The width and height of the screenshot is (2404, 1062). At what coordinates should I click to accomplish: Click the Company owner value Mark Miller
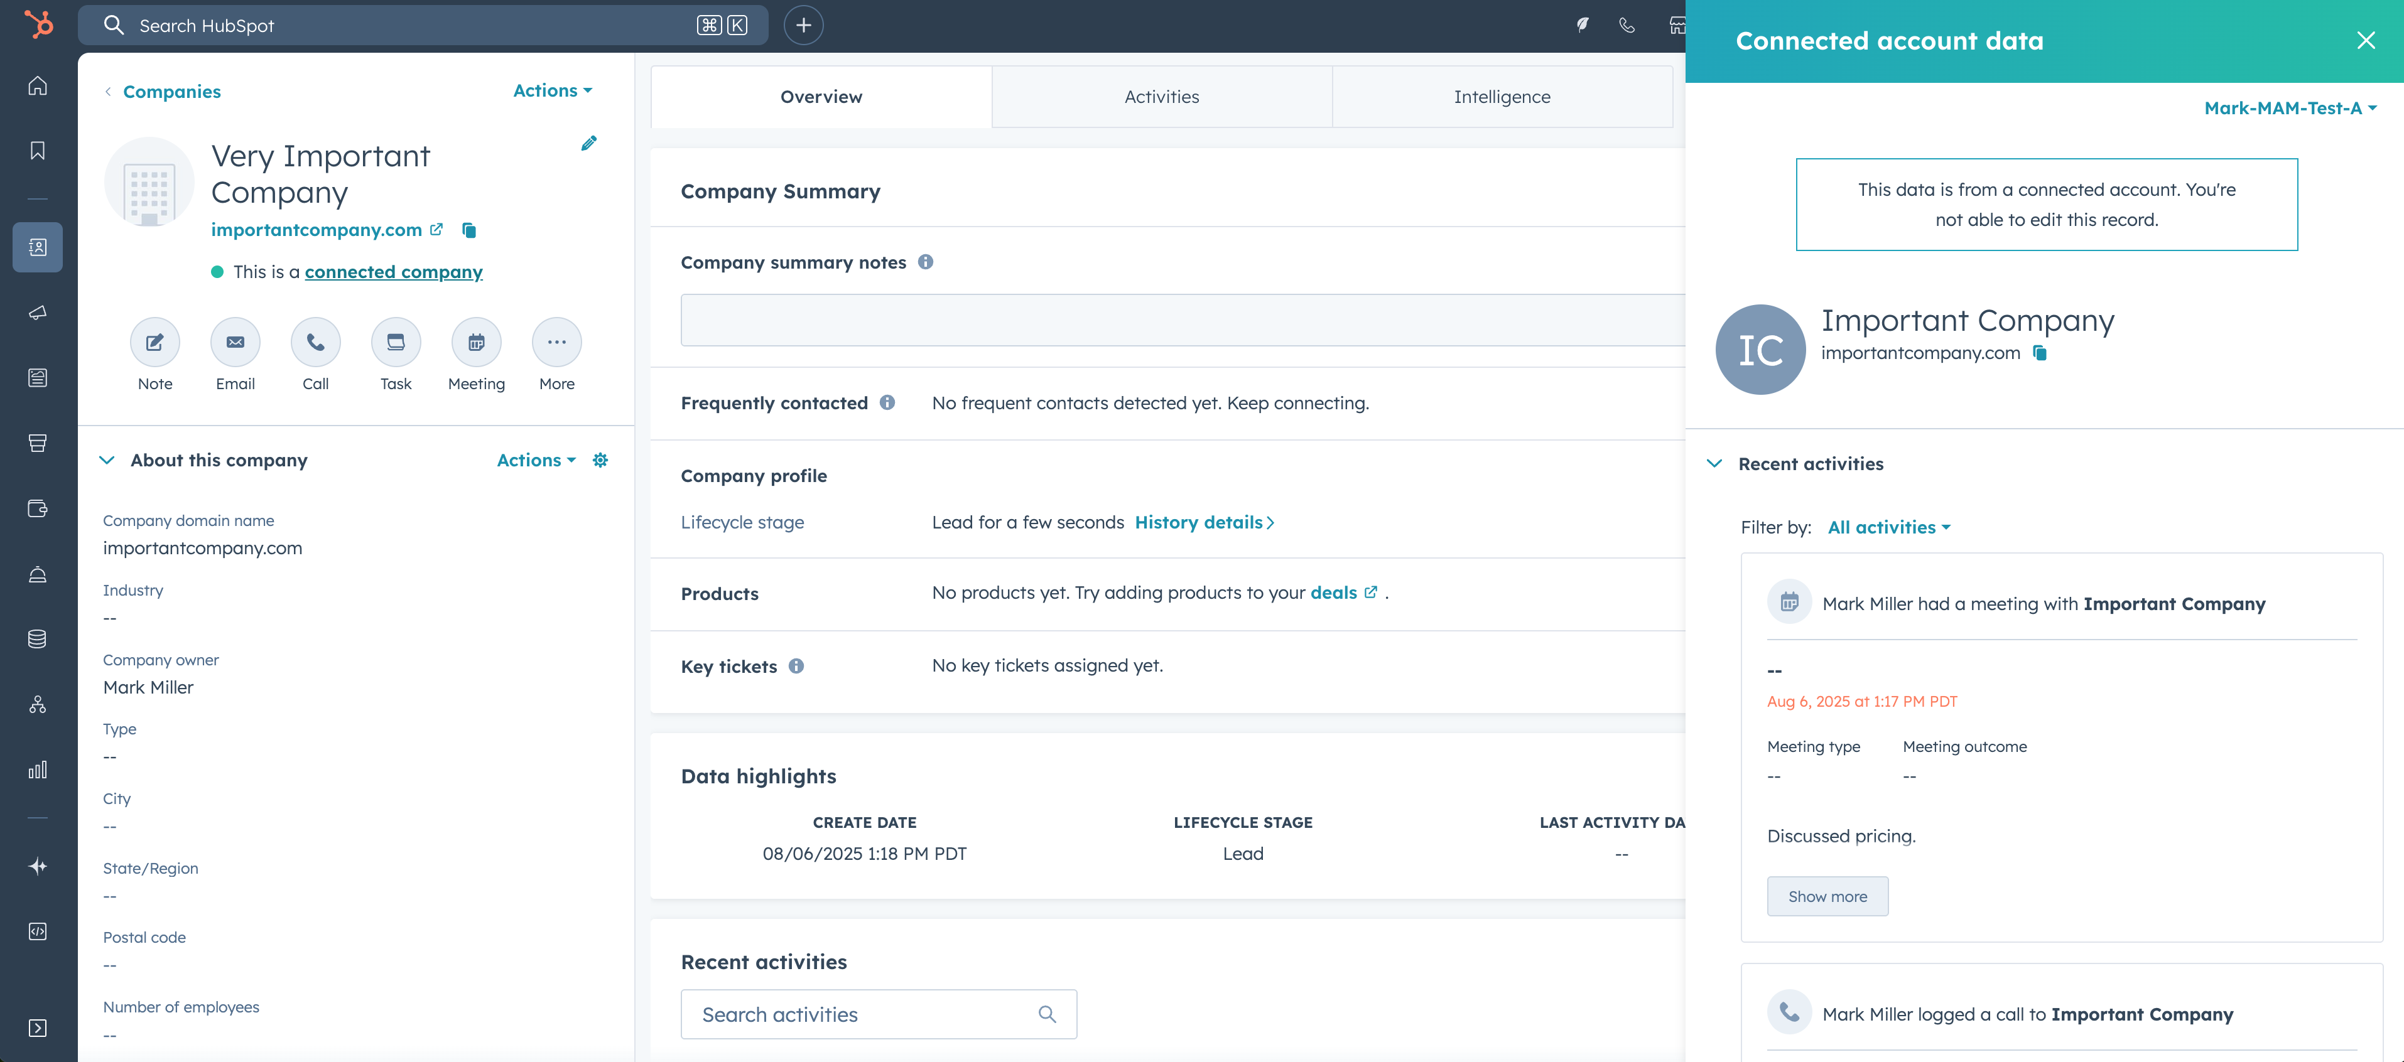coord(148,687)
